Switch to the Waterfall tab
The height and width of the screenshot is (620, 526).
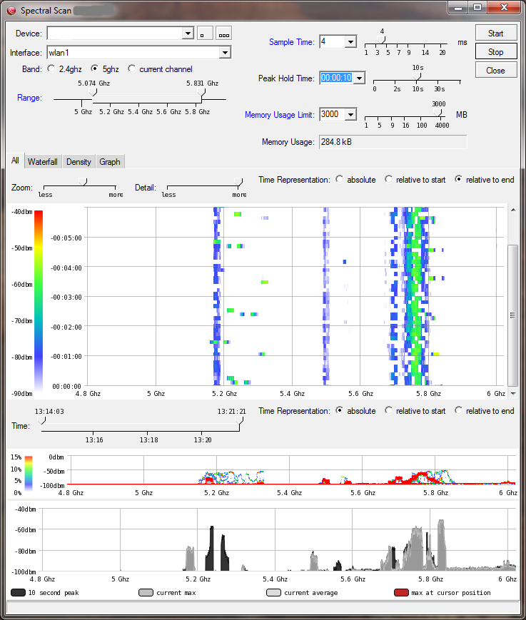point(43,162)
